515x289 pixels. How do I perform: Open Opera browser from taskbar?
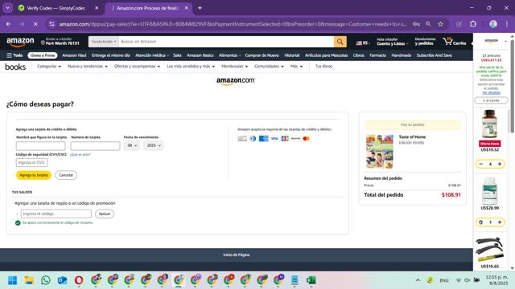point(79,280)
